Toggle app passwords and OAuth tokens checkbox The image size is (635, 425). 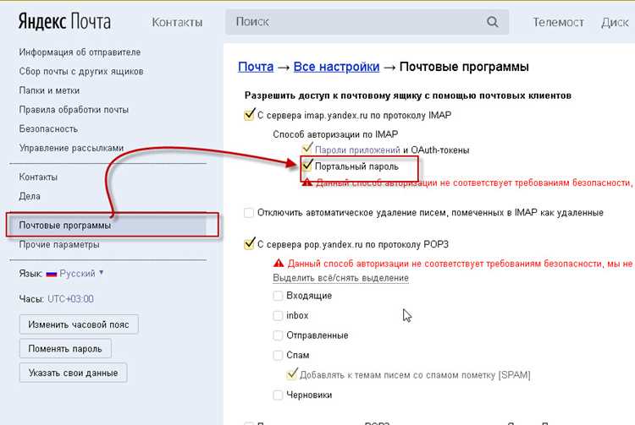tap(307, 149)
